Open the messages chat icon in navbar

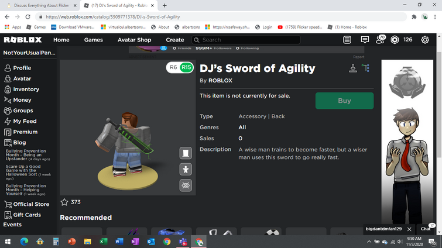[x=365, y=40]
